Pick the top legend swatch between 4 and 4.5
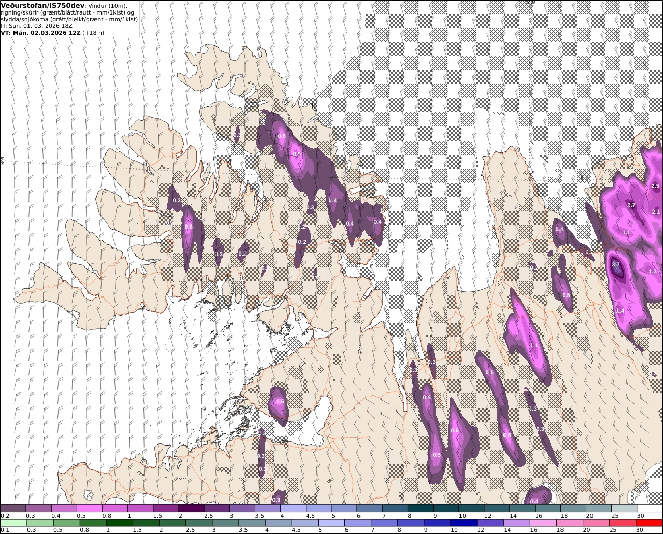Viewport: 663px width, 534px height. pyautogui.click(x=293, y=508)
